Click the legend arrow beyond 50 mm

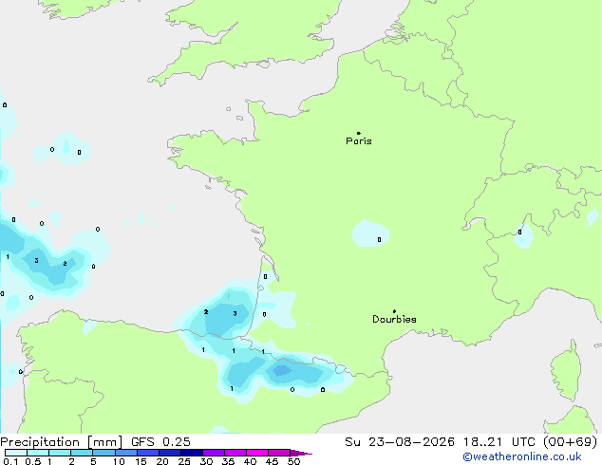click(x=301, y=453)
